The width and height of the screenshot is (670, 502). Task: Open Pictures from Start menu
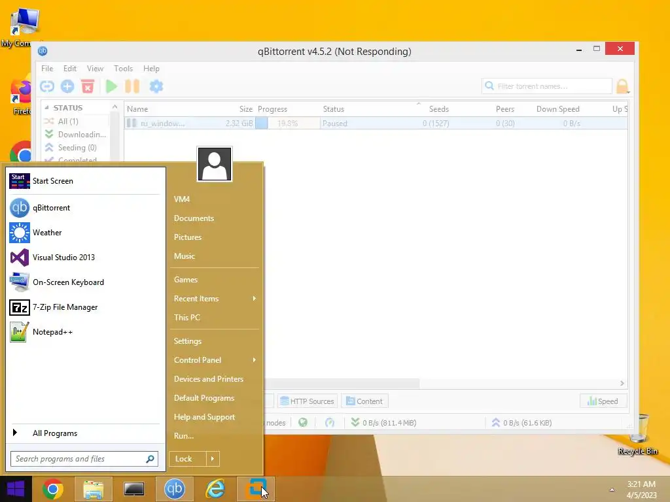pos(188,237)
